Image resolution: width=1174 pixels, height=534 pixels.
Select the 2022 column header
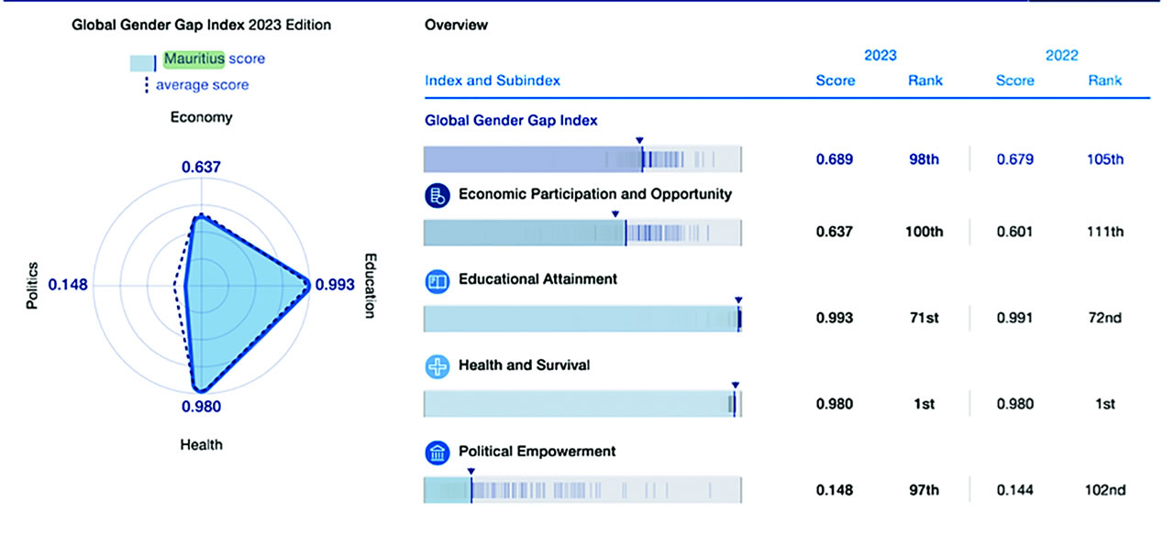(x=1061, y=55)
